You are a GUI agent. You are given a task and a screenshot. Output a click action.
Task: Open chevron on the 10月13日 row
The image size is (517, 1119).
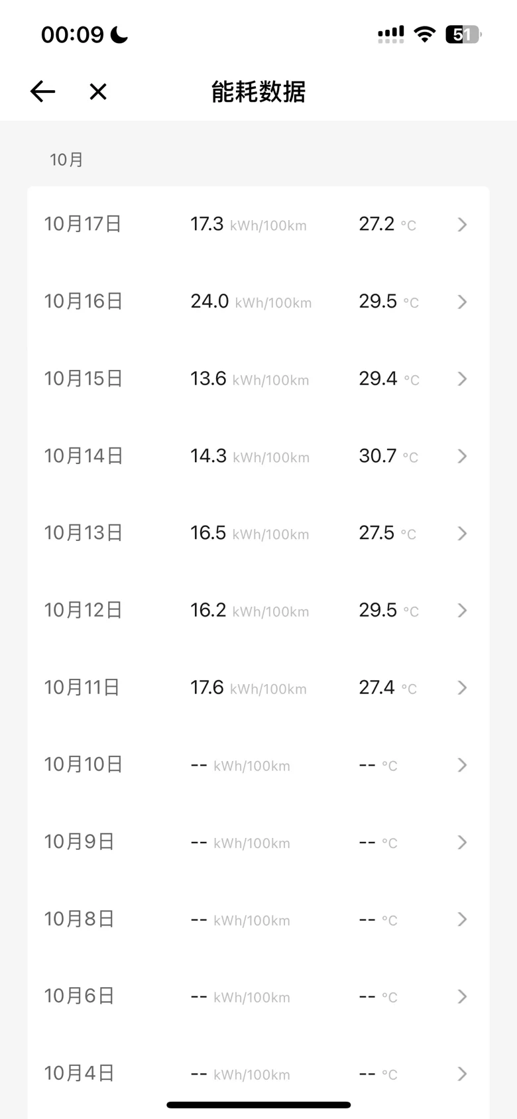click(463, 533)
